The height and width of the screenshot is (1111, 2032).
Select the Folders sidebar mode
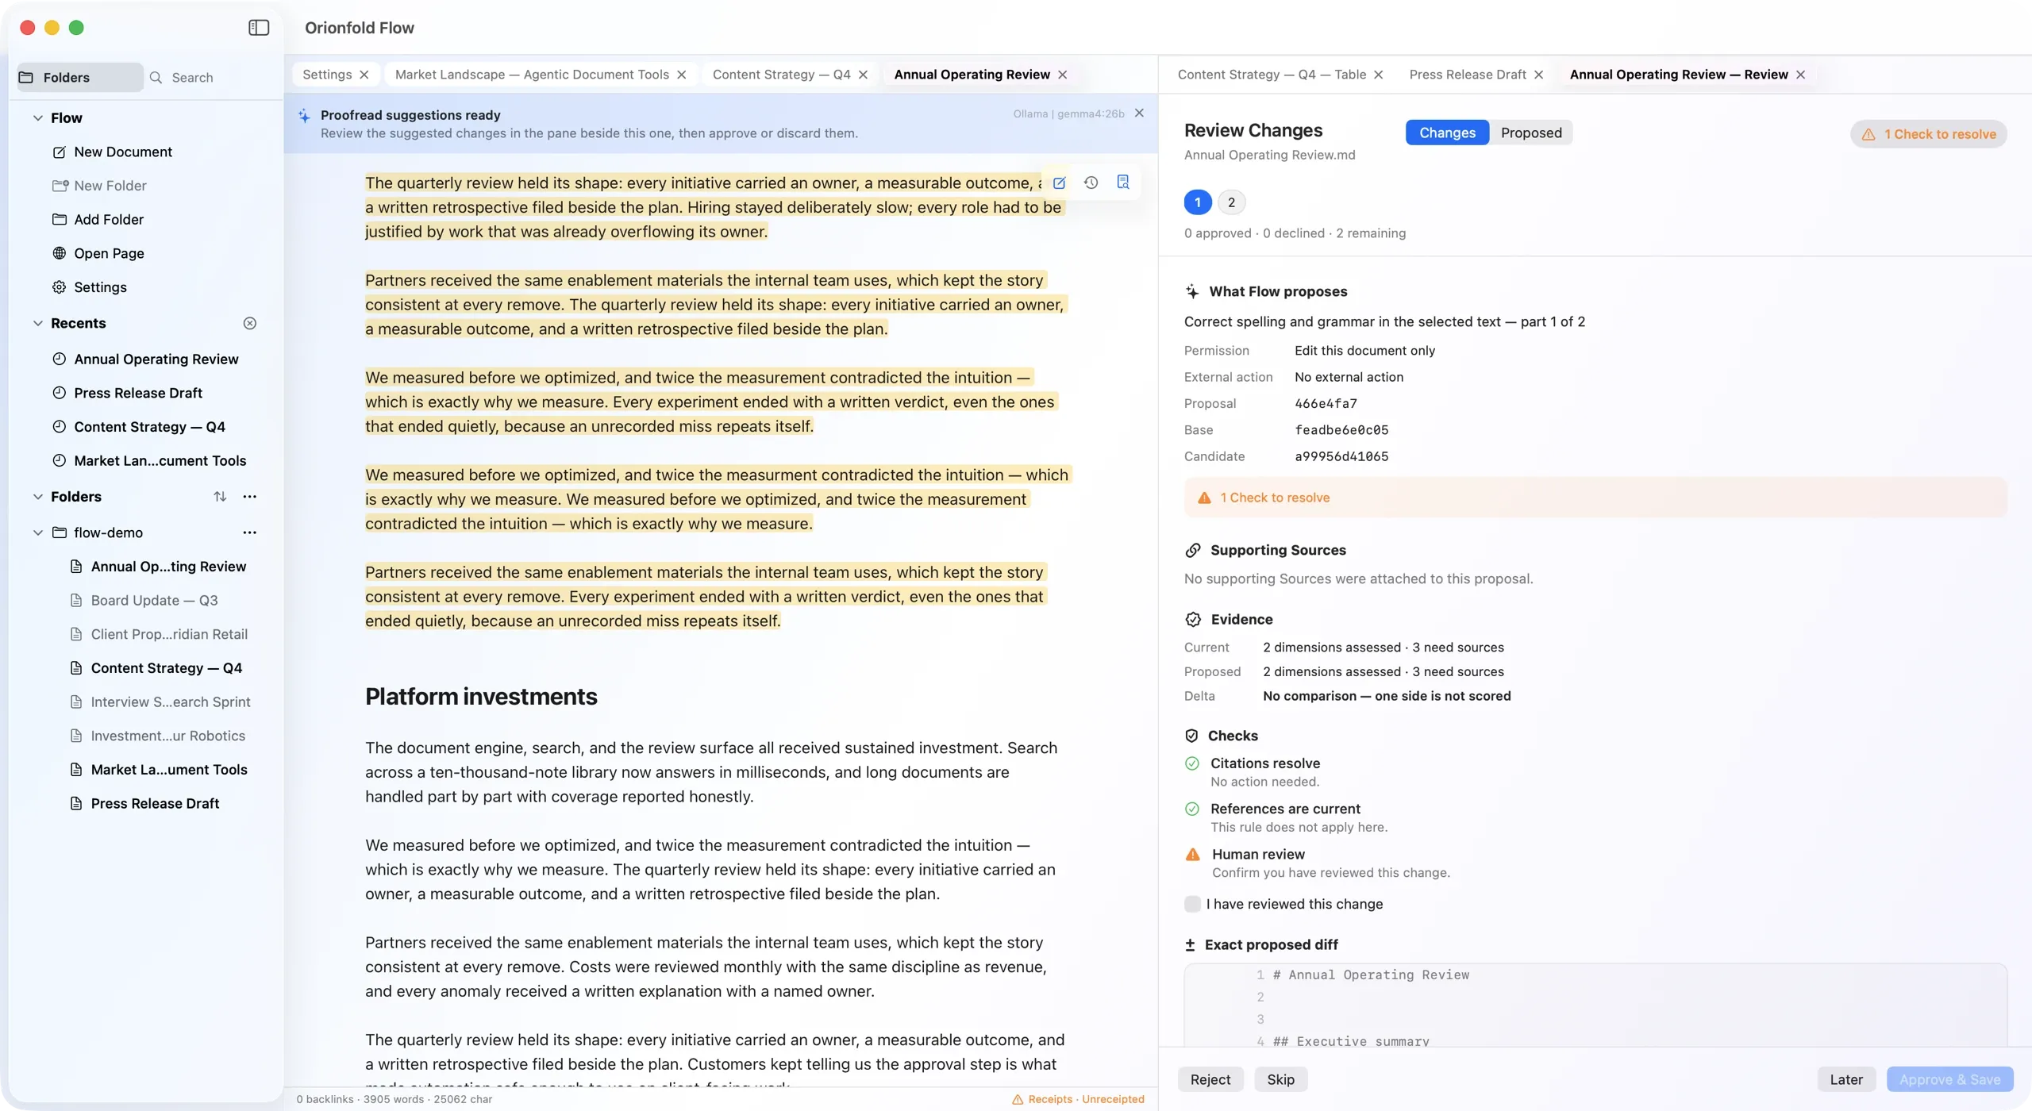point(79,77)
